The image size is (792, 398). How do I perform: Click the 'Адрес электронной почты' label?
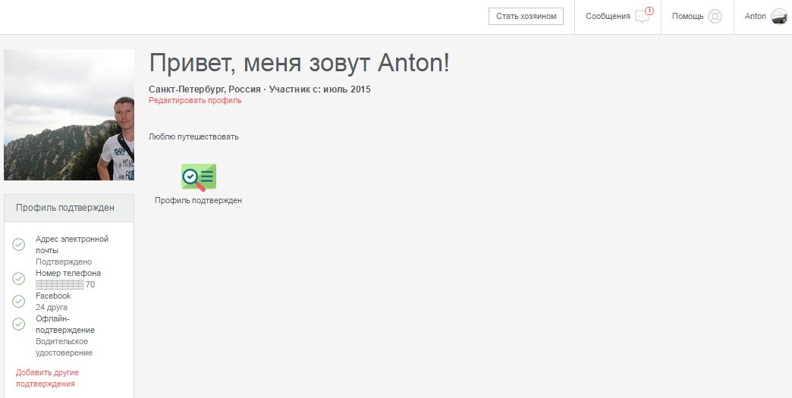pos(72,245)
